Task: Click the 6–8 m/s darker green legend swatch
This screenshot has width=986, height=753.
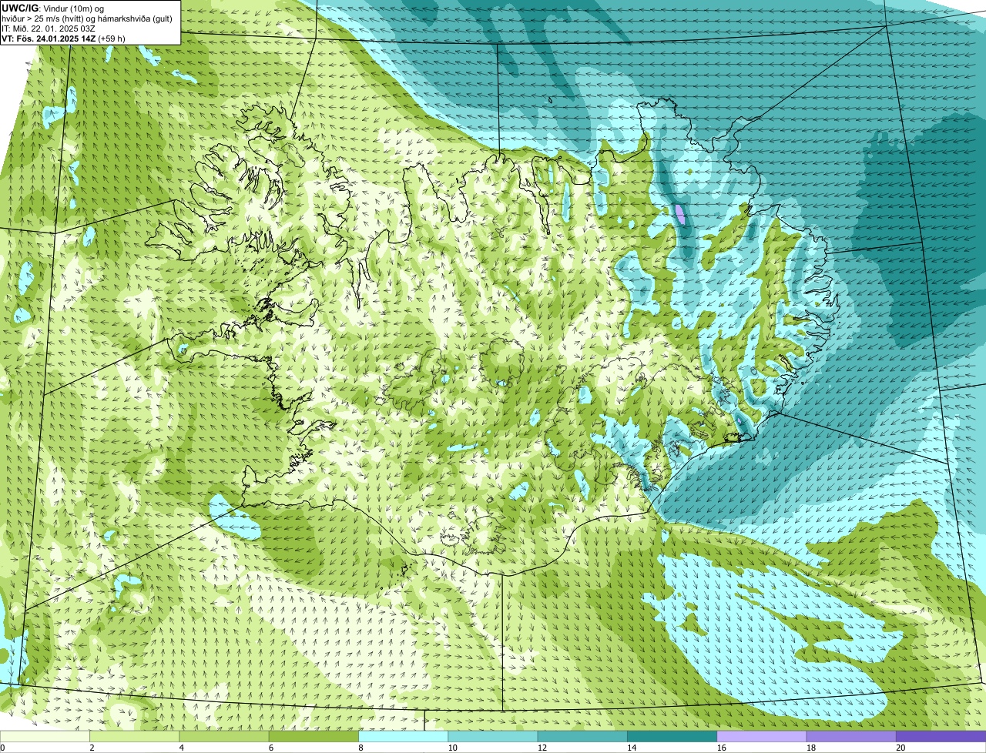Action: click(314, 736)
